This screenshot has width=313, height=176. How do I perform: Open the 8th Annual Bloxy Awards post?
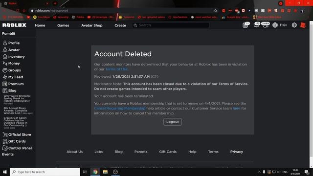(x=18, y=110)
